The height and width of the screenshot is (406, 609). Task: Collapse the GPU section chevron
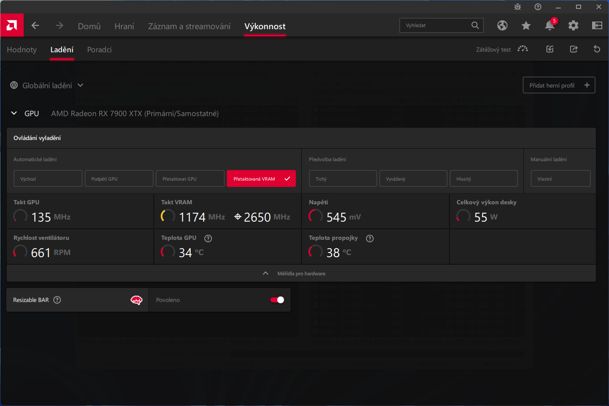click(x=14, y=113)
